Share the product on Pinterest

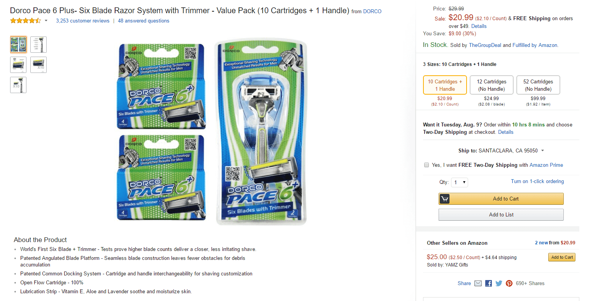(x=509, y=284)
